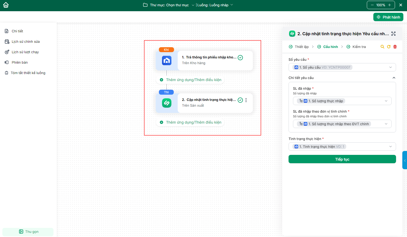Collapse sidebar with Thu gọn button
Screen dimensions: 407x237
point(28,232)
